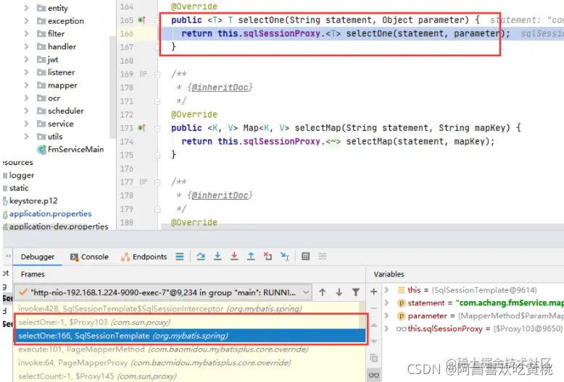Add a new watch with plus icon

coord(374,292)
